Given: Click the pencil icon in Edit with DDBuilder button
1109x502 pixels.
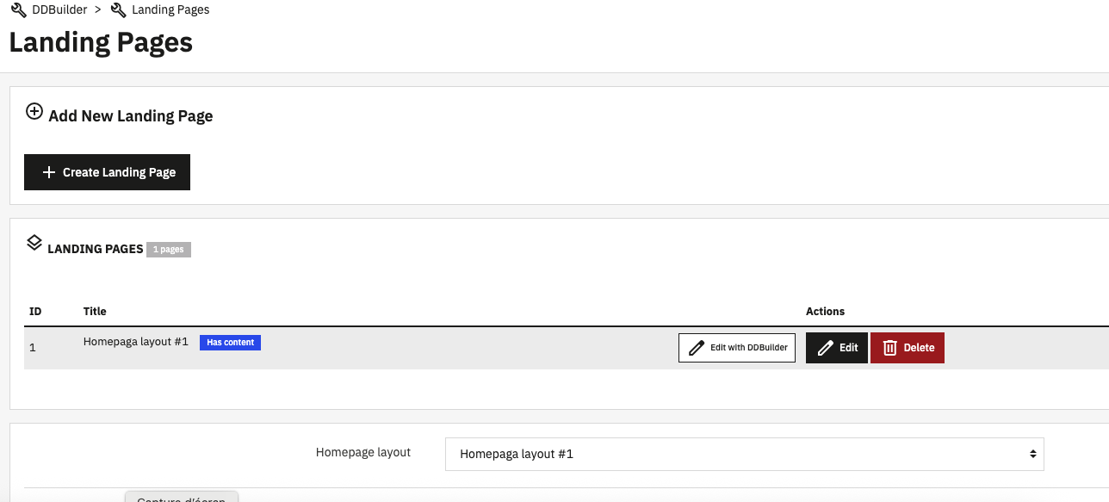Looking at the screenshot, I should coord(696,347).
